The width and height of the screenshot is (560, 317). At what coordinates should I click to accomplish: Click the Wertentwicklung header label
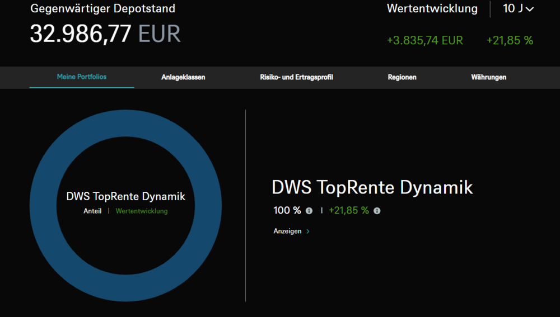(x=432, y=8)
